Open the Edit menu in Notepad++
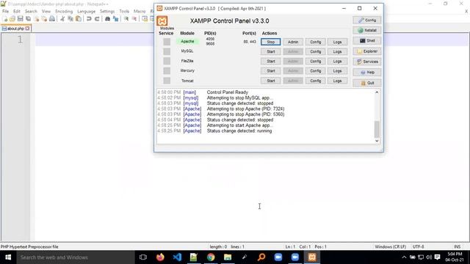The image size is (470, 264). 17,12
